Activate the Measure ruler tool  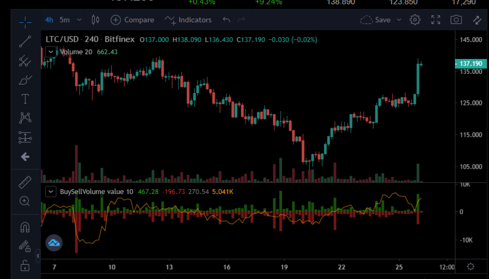tap(25, 182)
